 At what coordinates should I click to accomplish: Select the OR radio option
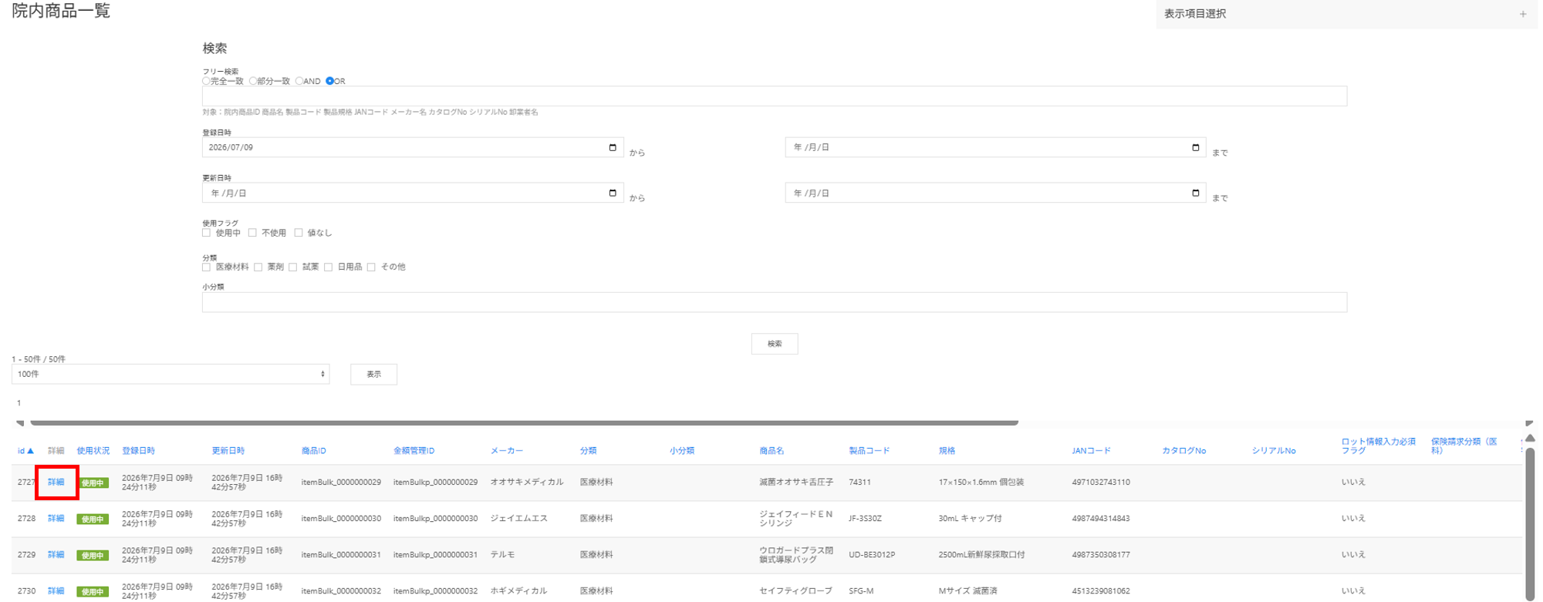[329, 81]
